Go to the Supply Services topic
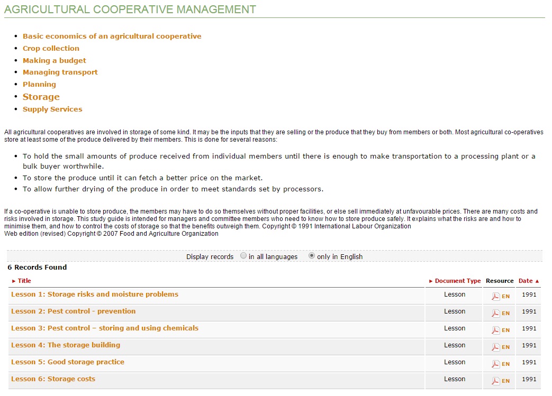The height and width of the screenshot is (396, 552). tap(52, 109)
